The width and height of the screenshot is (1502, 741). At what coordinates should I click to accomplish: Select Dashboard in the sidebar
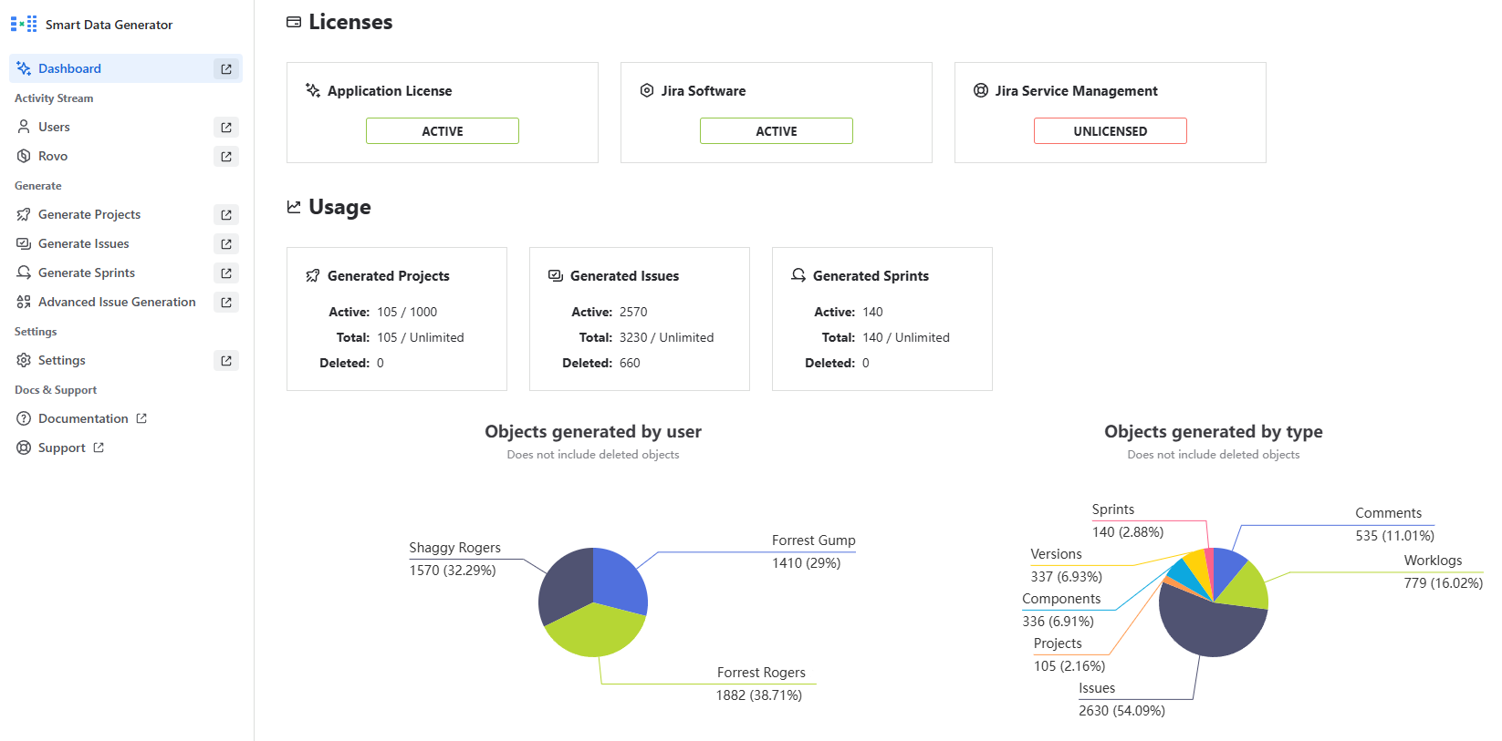[126, 68]
